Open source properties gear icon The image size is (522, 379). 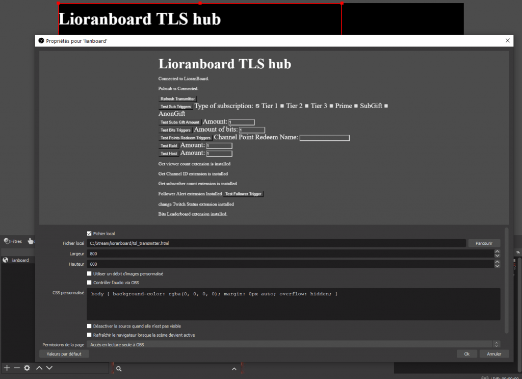[27, 368]
